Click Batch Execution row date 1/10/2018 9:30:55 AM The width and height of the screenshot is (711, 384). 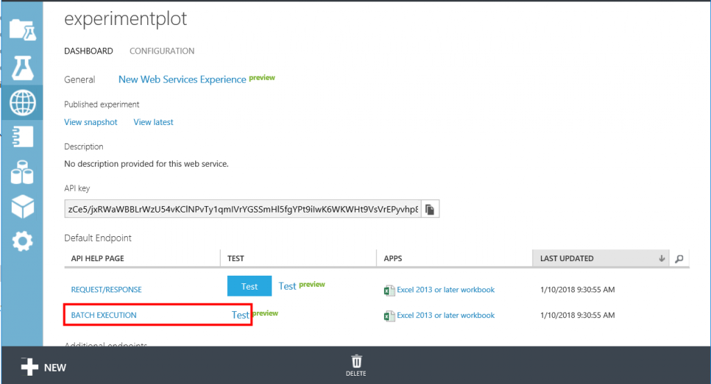coord(577,315)
